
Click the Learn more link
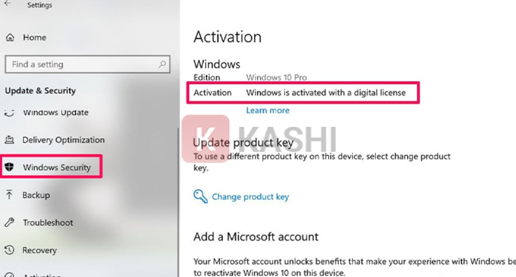(268, 110)
